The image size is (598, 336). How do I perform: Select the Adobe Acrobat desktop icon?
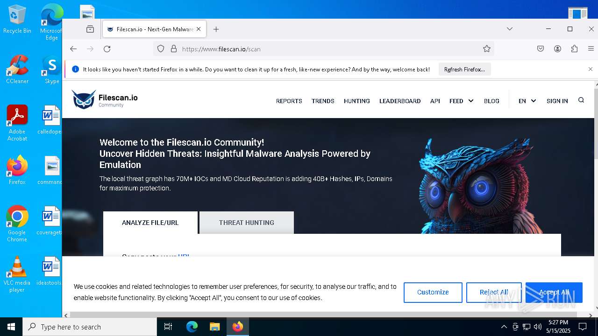click(17, 123)
